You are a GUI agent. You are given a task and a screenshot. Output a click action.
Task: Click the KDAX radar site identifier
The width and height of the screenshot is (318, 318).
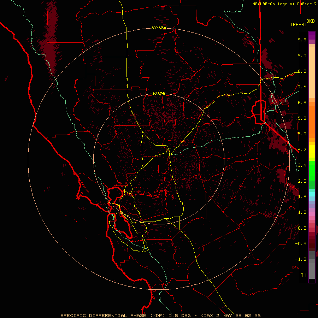(207, 316)
